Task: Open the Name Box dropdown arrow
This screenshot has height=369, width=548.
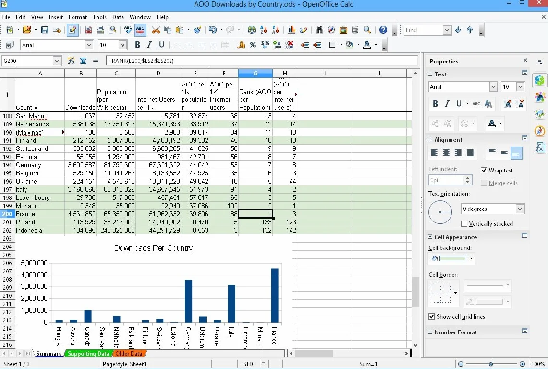Action: pos(57,61)
